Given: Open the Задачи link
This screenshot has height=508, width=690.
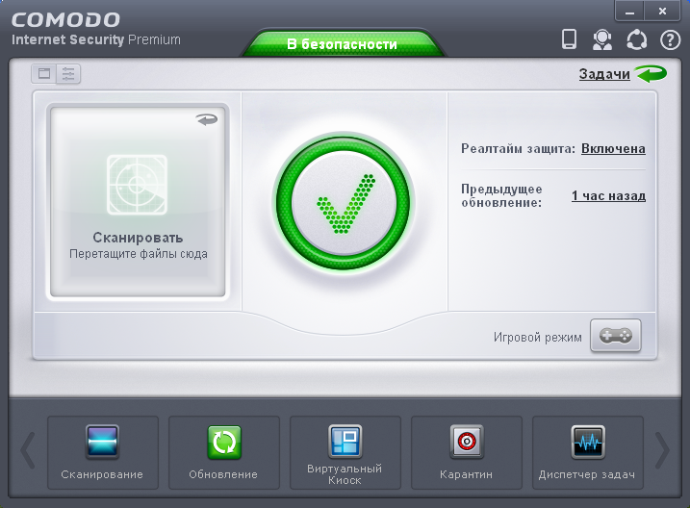Looking at the screenshot, I should point(604,74).
